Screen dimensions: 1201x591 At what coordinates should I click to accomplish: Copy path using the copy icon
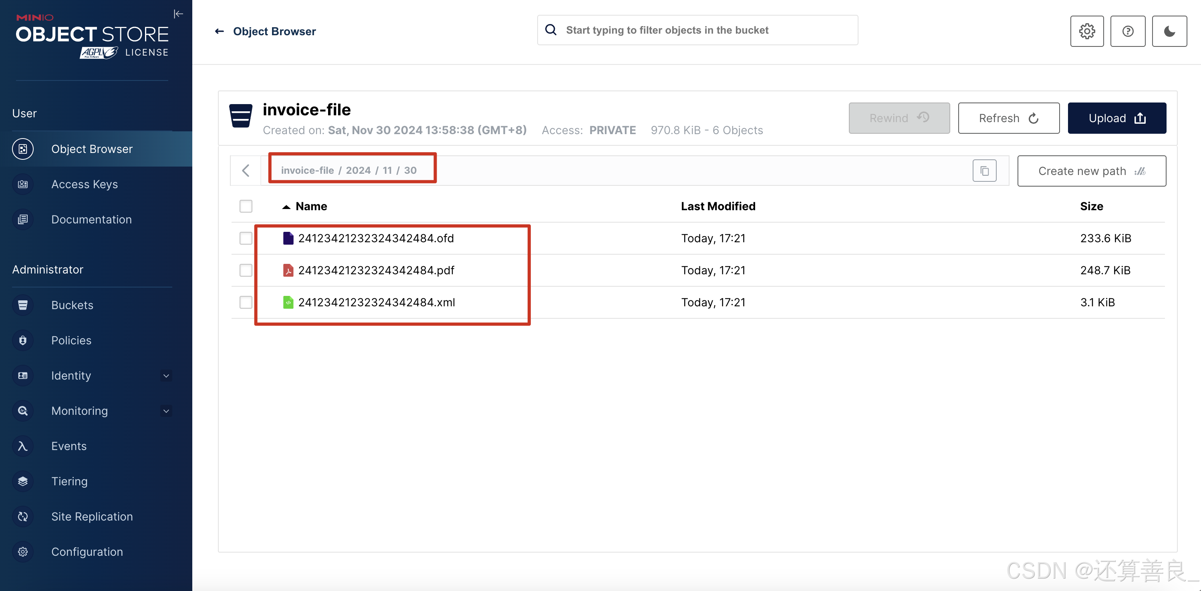point(984,171)
